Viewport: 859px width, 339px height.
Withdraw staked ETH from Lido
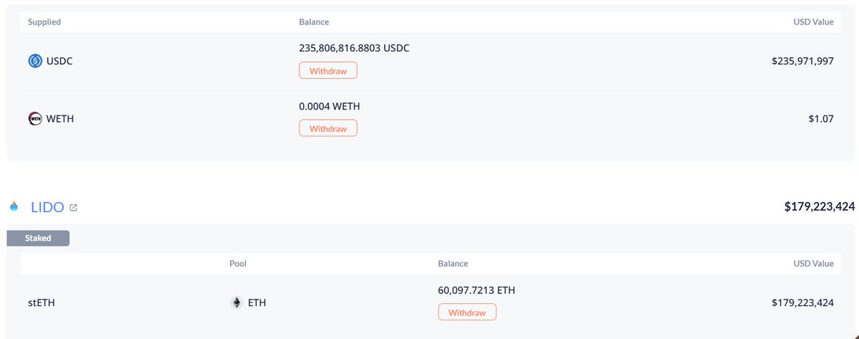(x=466, y=312)
